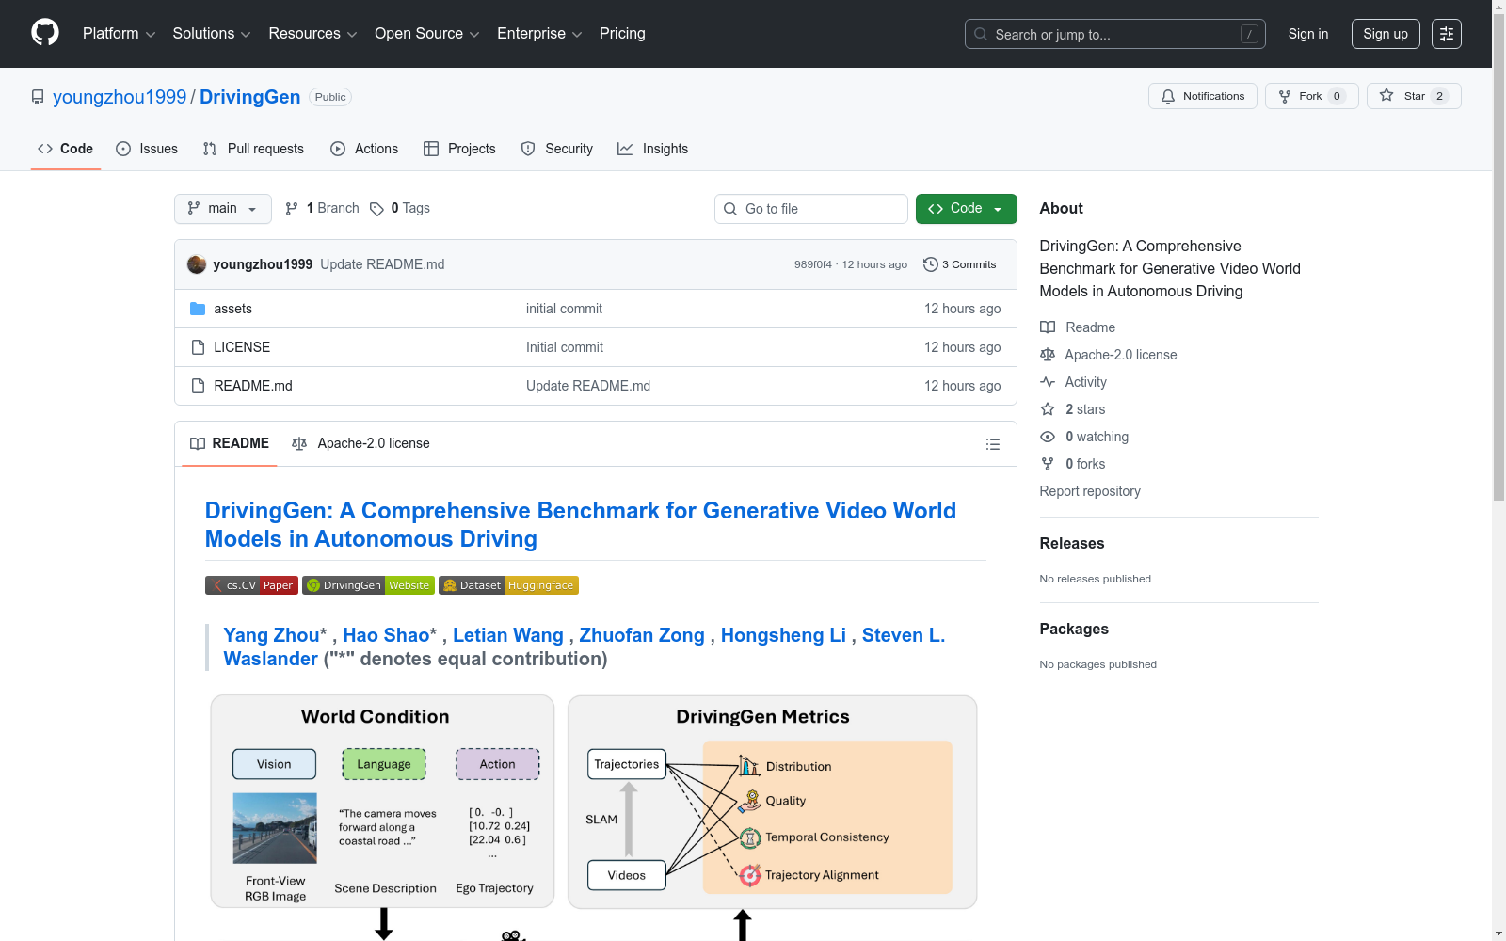Viewport: 1506px width, 941px height.
Task: Expand the Platform menu
Action: pyautogui.click(x=120, y=34)
